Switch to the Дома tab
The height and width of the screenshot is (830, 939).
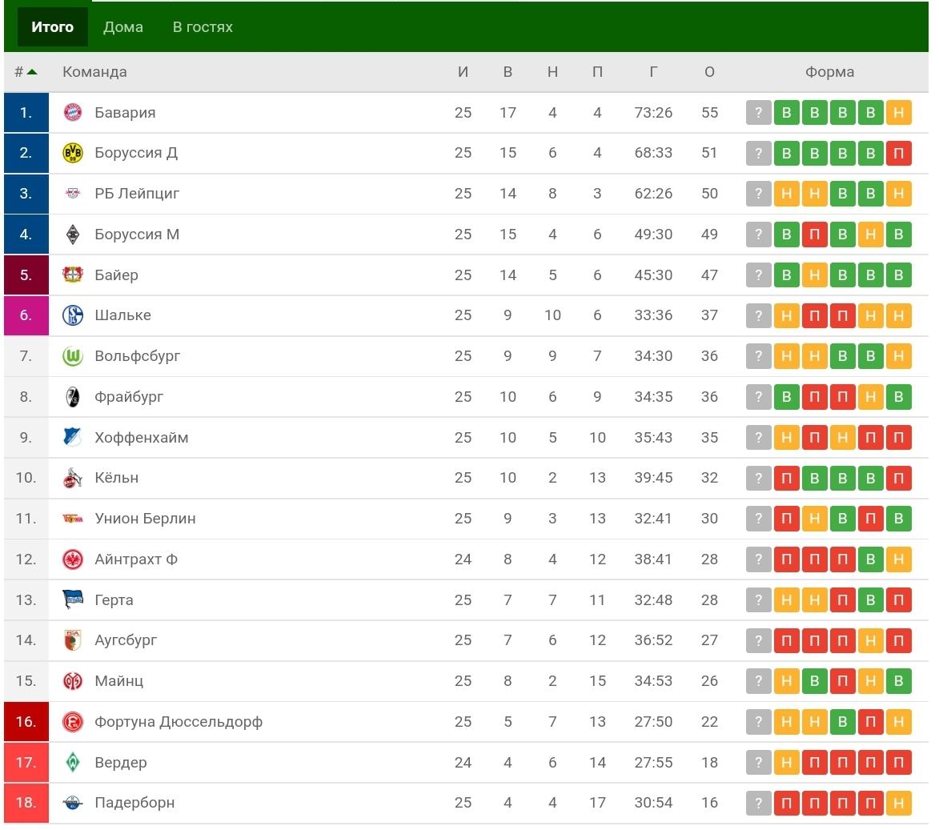123,27
